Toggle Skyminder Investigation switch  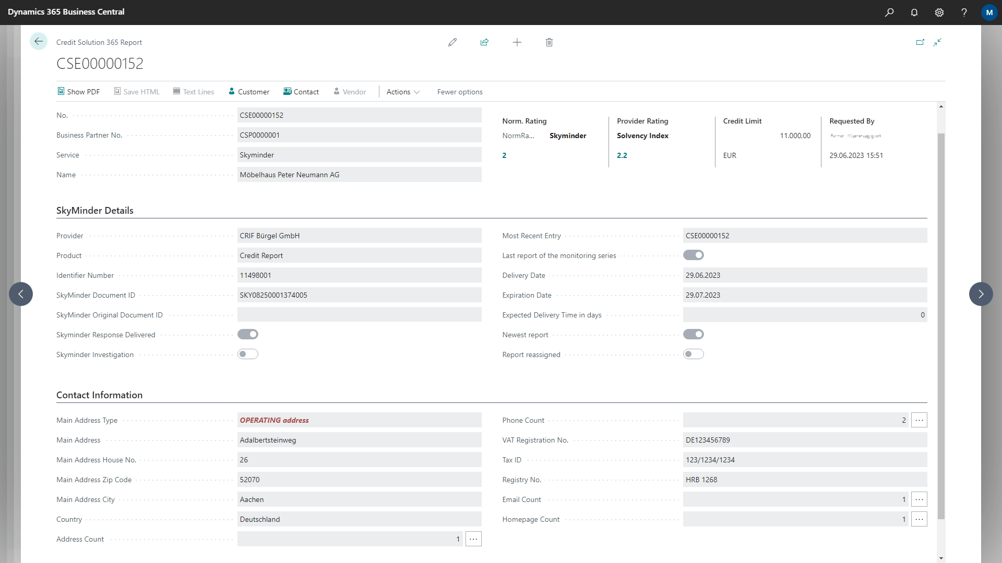[x=248, y=354]
